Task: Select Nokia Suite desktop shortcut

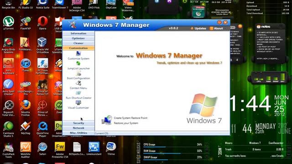Action: tap(42, 5)
